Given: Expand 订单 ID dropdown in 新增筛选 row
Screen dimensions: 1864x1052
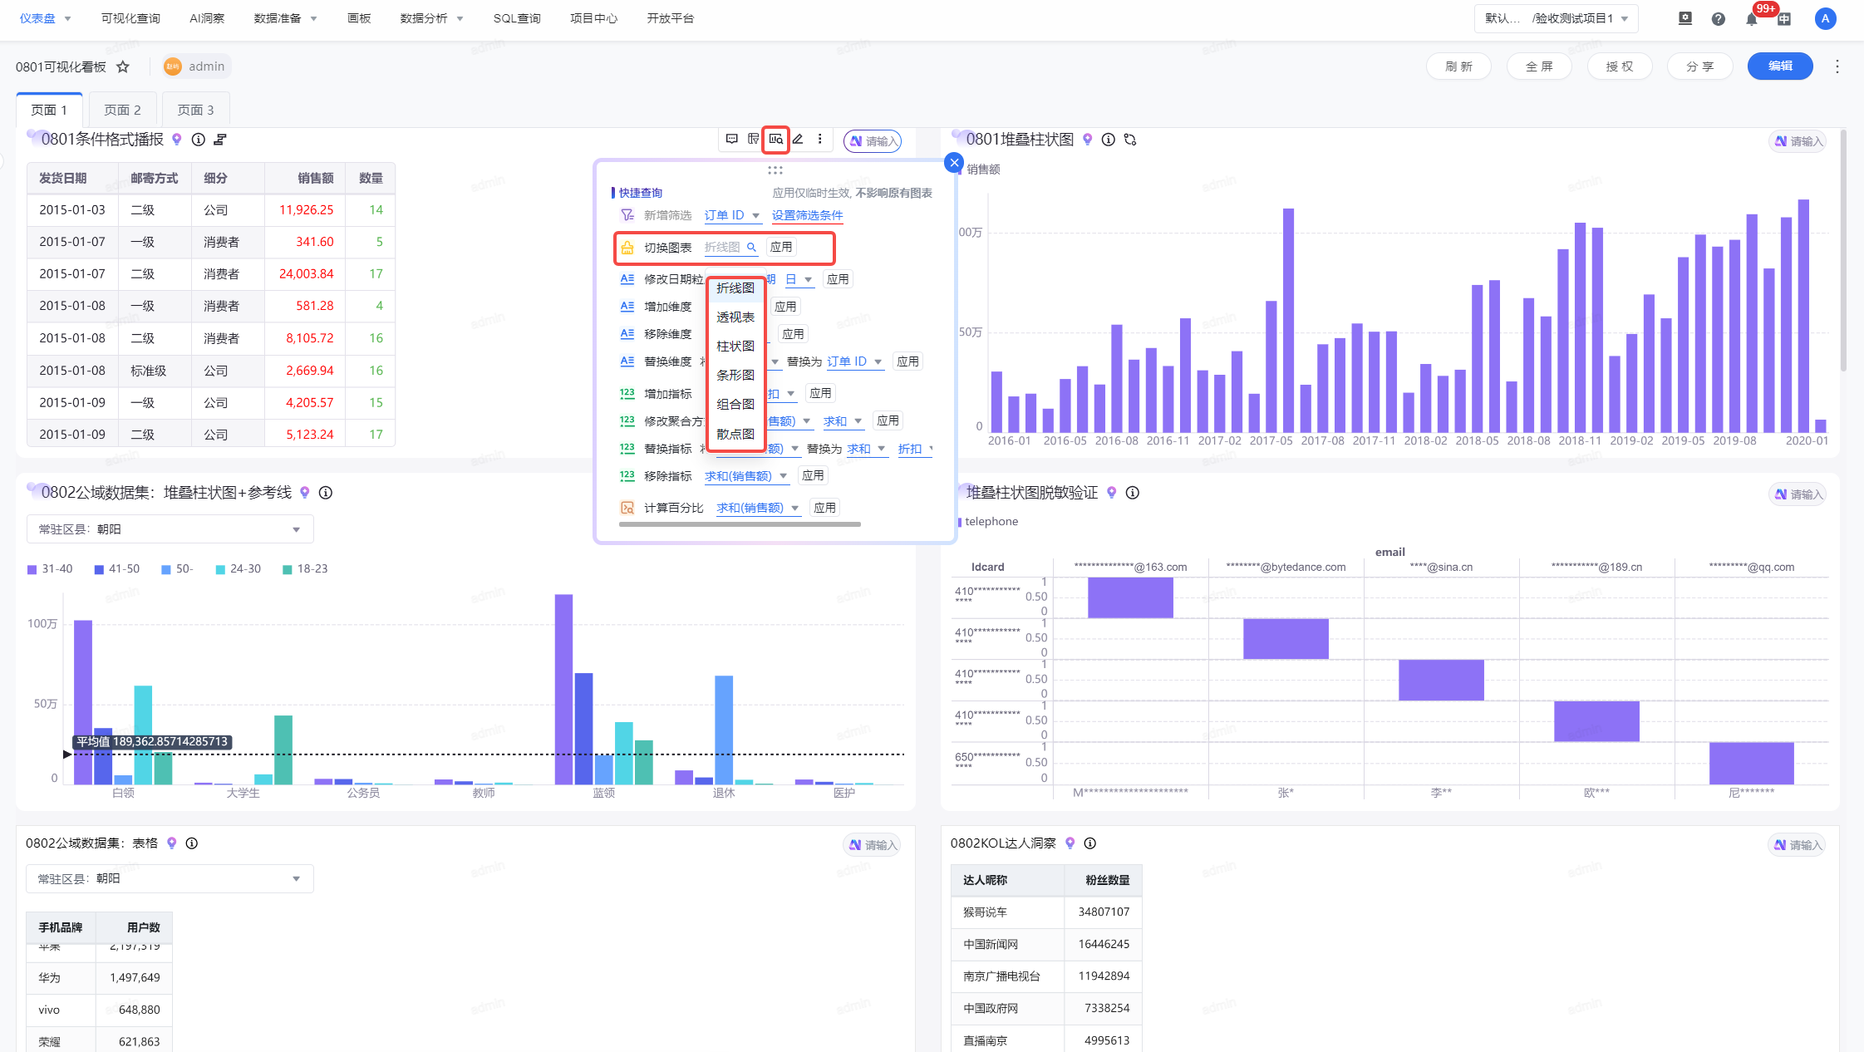Looking at the screenshot, I should click(x=732, y=215).
